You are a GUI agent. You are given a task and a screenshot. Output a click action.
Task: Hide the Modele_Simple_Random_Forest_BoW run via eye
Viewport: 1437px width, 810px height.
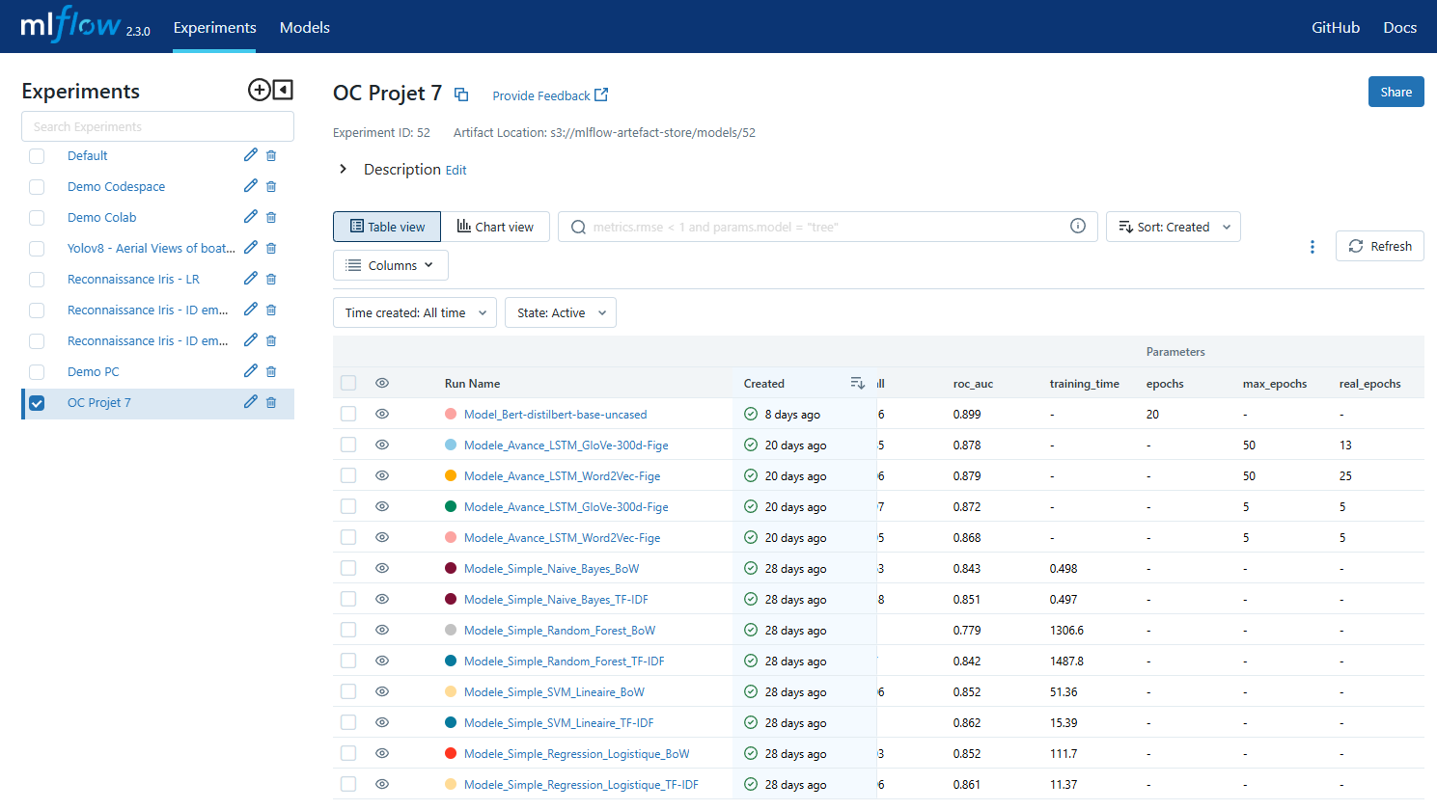[x=382, y=630]
